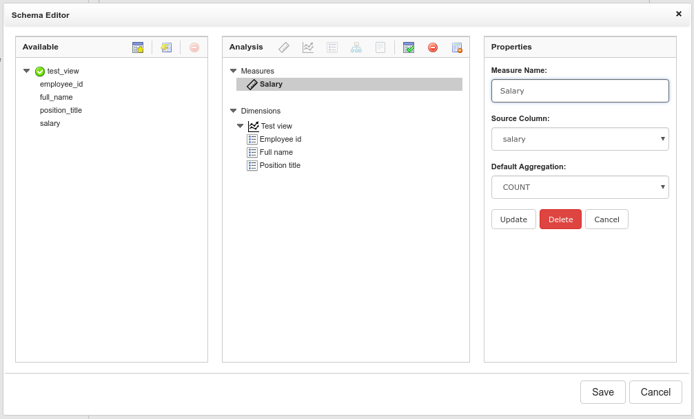This screenshot has width=694, height=419.
Task: Click the Update button
Action: click(513, 219)
